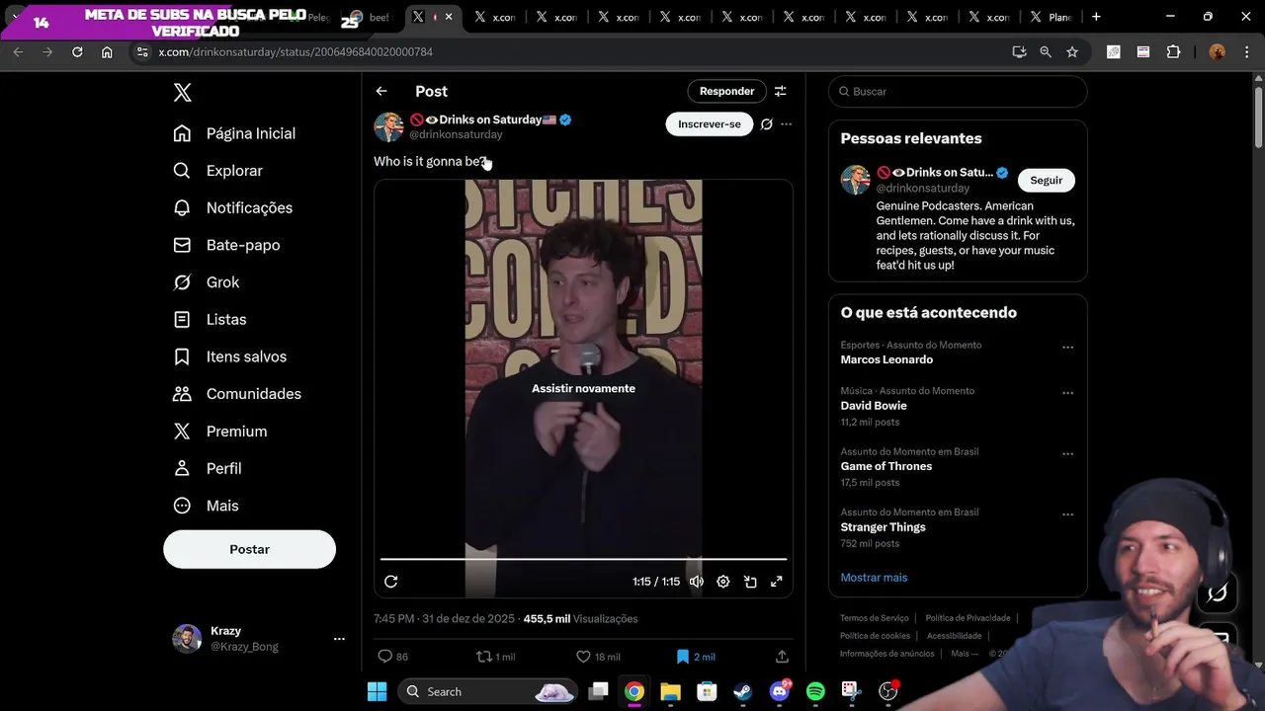This screenshot has width=1265, height=711.
Task: Open Premium page
Action: click(x=221, y=432)
